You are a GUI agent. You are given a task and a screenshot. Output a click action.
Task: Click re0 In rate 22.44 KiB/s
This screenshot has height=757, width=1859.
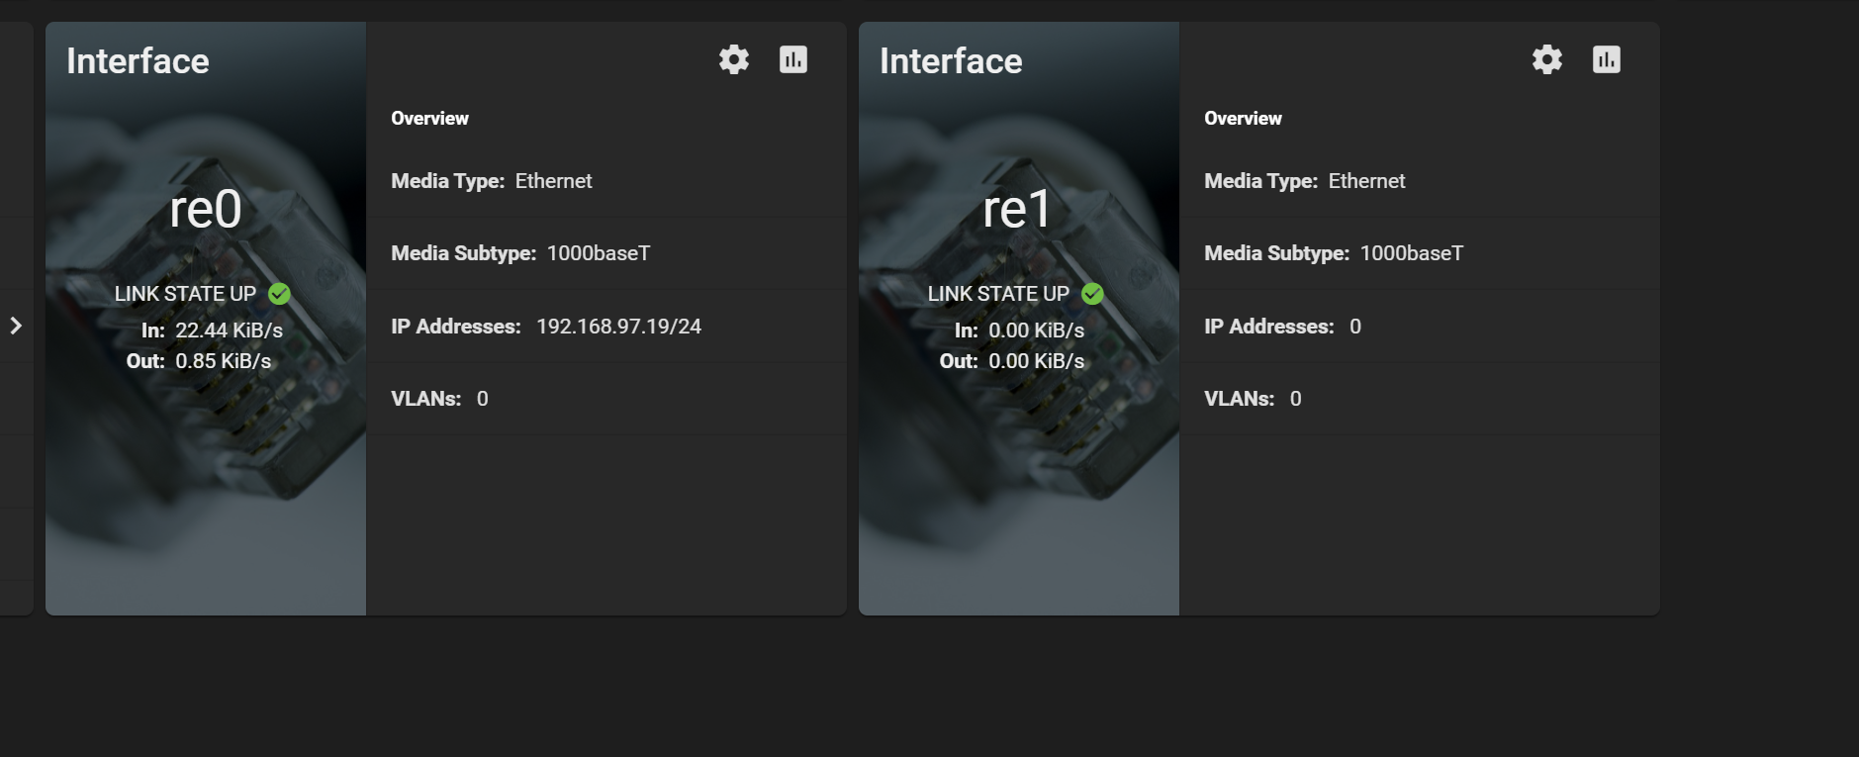(x=230, y=331)
